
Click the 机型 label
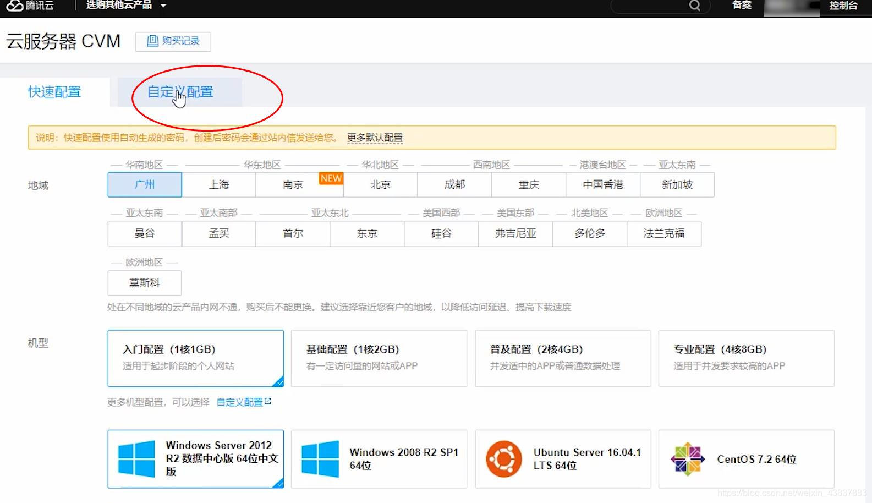(38, 343)
